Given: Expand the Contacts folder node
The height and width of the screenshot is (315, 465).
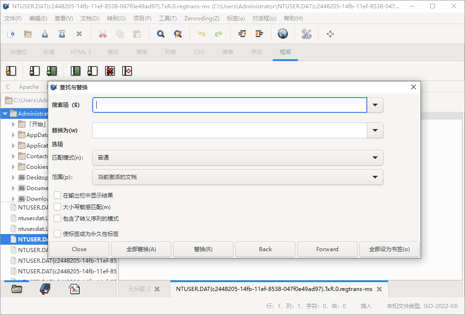Looking at the screenshot, I should (x=13, y=156).
